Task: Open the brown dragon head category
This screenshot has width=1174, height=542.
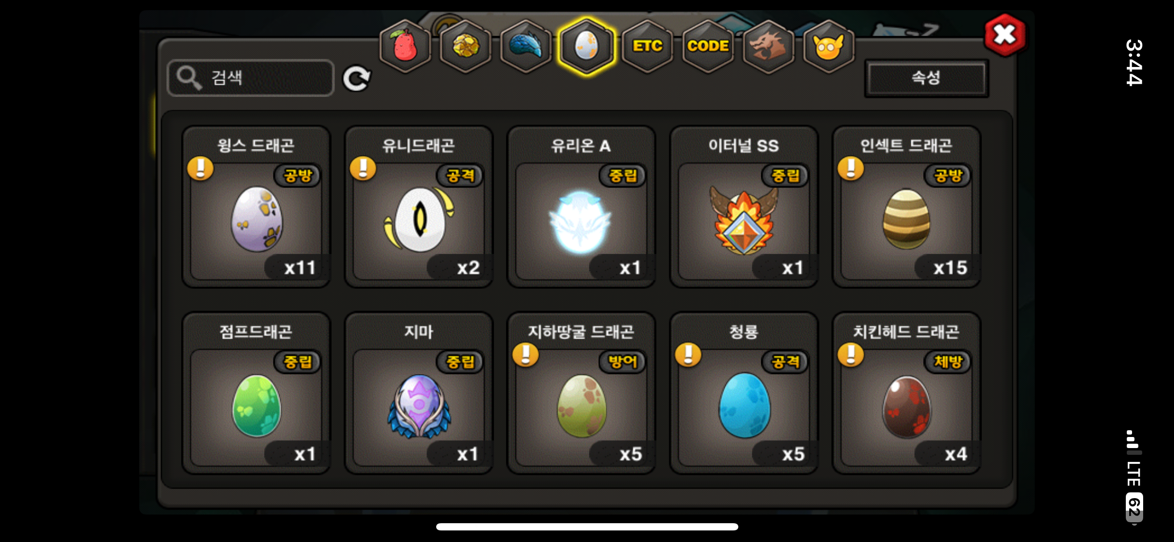Action: click(768, 46)
